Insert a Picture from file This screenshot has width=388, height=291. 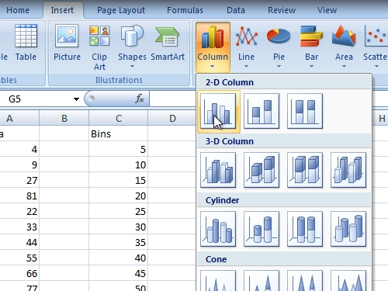67,43
